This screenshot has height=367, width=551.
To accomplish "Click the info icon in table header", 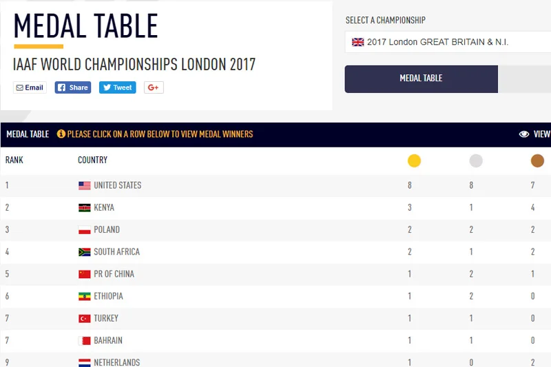I will coord(61,134).
